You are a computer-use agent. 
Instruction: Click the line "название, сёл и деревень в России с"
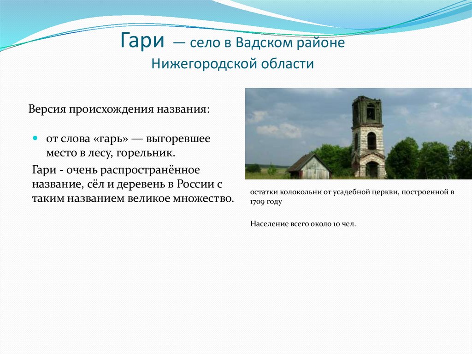127,184
